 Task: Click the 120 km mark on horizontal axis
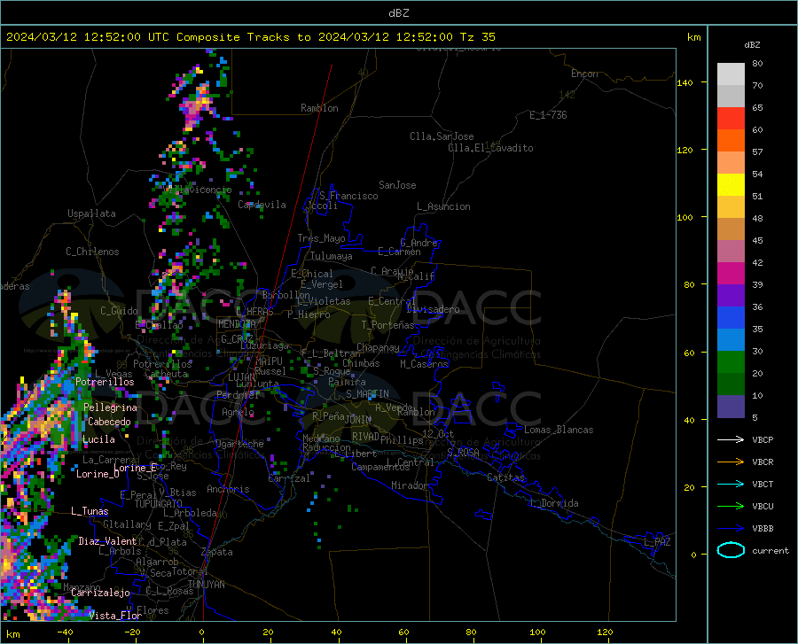pos(605,632)
